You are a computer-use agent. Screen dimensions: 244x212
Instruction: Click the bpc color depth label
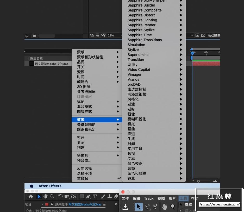click(27, 36)
